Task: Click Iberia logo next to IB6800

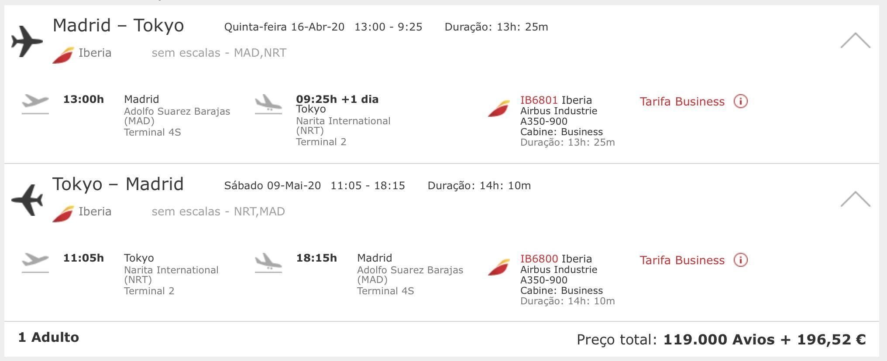Action: tap(499, 267)
